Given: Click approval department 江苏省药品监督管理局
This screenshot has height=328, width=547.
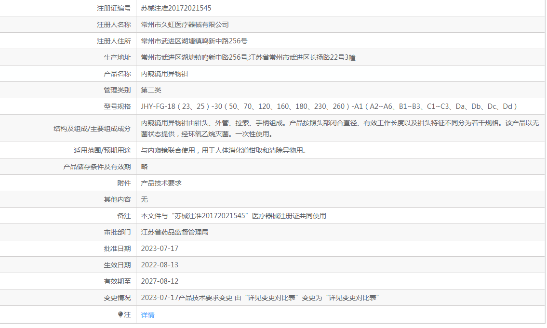Looking at the screenshot, I should point(174,232).
